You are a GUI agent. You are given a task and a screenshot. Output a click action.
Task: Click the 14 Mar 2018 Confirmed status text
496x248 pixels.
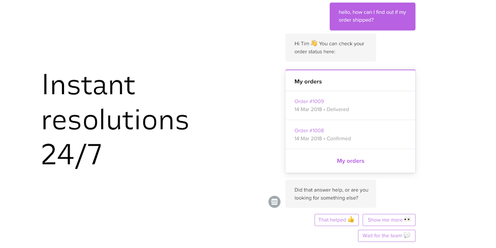pos(323,139)
